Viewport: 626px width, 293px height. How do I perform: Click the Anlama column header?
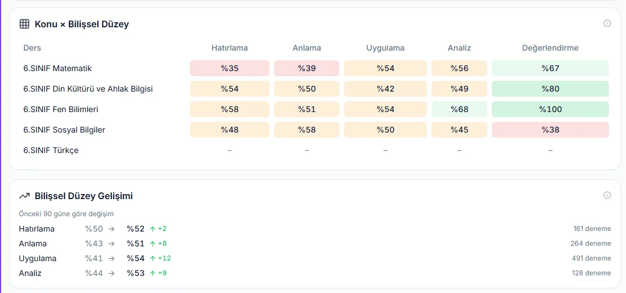pyautogui.click(x=306, y=48)
